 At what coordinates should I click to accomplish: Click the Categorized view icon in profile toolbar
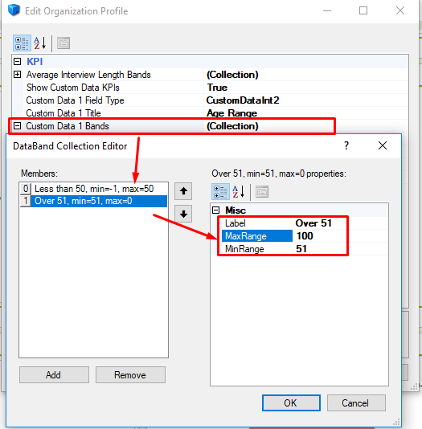[x=22, y=43]
